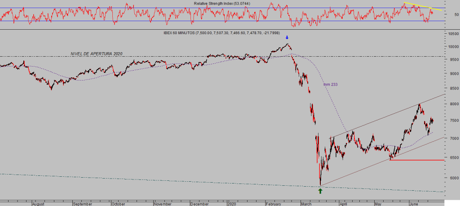Screen dimensions: 460x206
Task: Click the 2020 year label on the time axis
Action: tap(232, 204)
